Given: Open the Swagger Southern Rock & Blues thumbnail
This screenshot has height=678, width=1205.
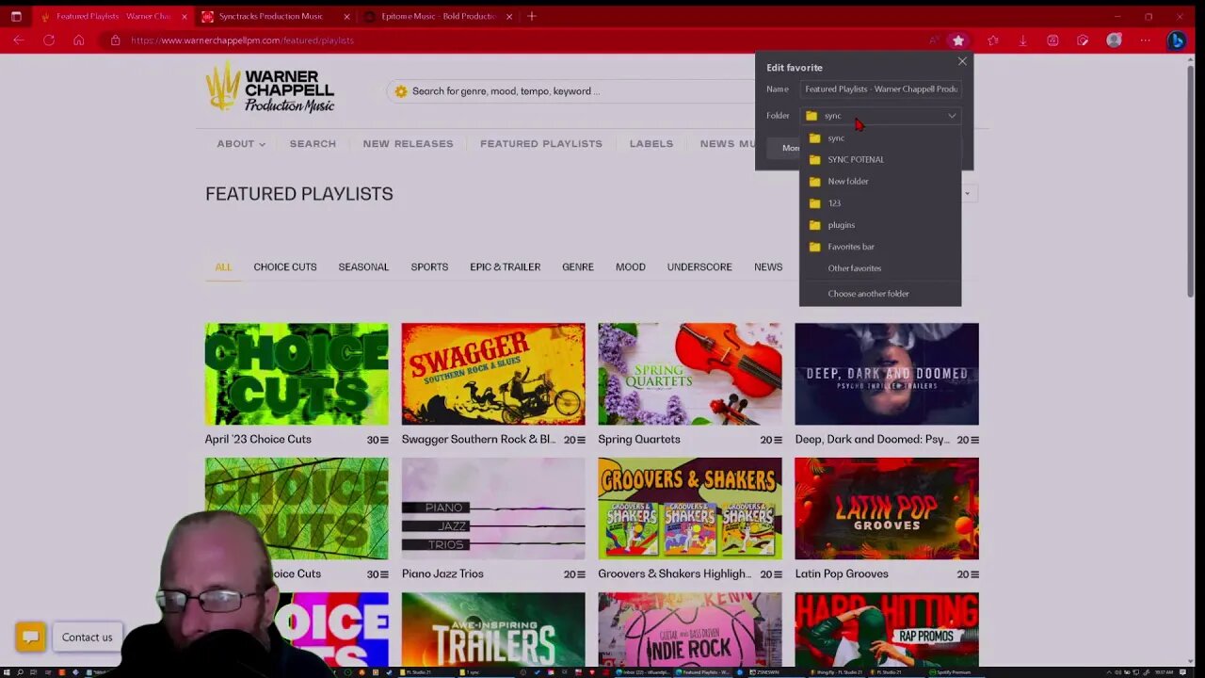Looking at the screenshot, I should click(493, 375).
